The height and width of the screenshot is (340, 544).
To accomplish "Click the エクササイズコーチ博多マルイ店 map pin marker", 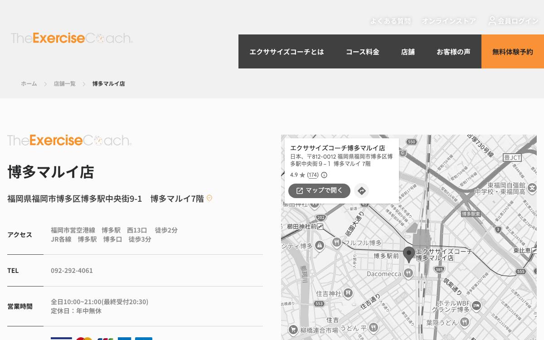I will point(408,255).
